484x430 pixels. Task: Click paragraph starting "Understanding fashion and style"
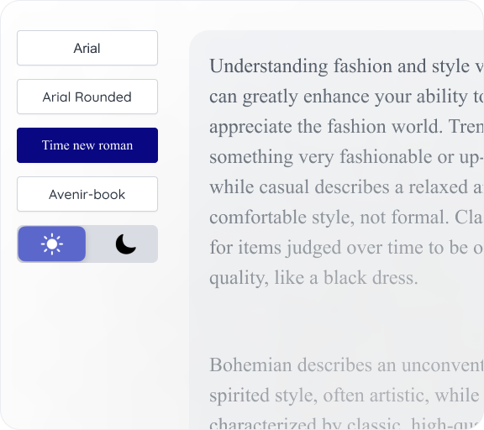tap(347, 172)
